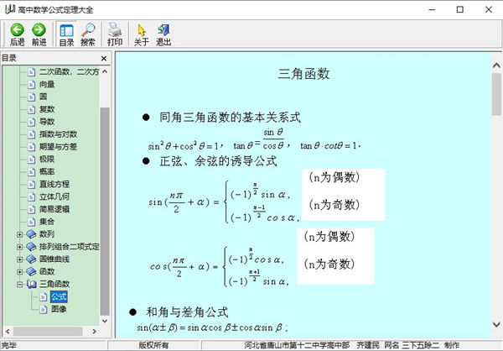Click the content scroll-down arrow
Viewport: 503px width, 351px height.
point(496,325)
